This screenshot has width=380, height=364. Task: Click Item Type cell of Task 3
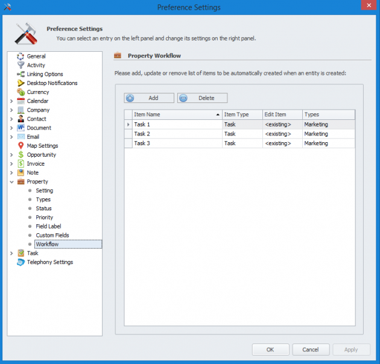click(x=242, y=143)
